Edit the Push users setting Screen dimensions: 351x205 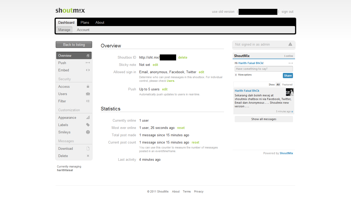click(x=165, y=89)
